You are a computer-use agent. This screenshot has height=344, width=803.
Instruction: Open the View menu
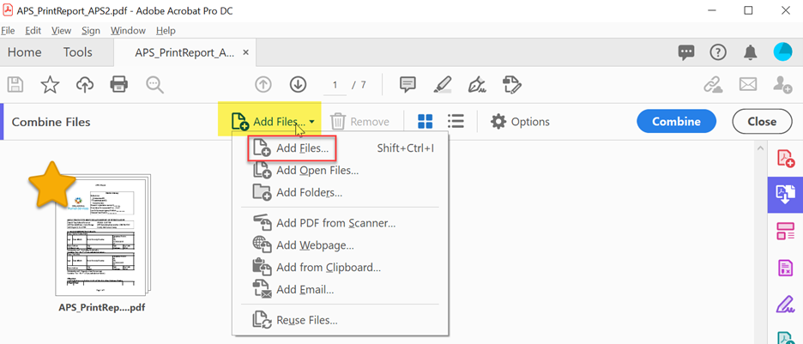(62, 31)
